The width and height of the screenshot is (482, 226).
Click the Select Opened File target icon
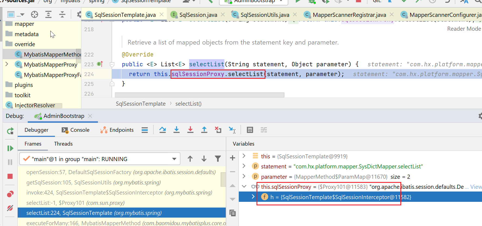35,14
